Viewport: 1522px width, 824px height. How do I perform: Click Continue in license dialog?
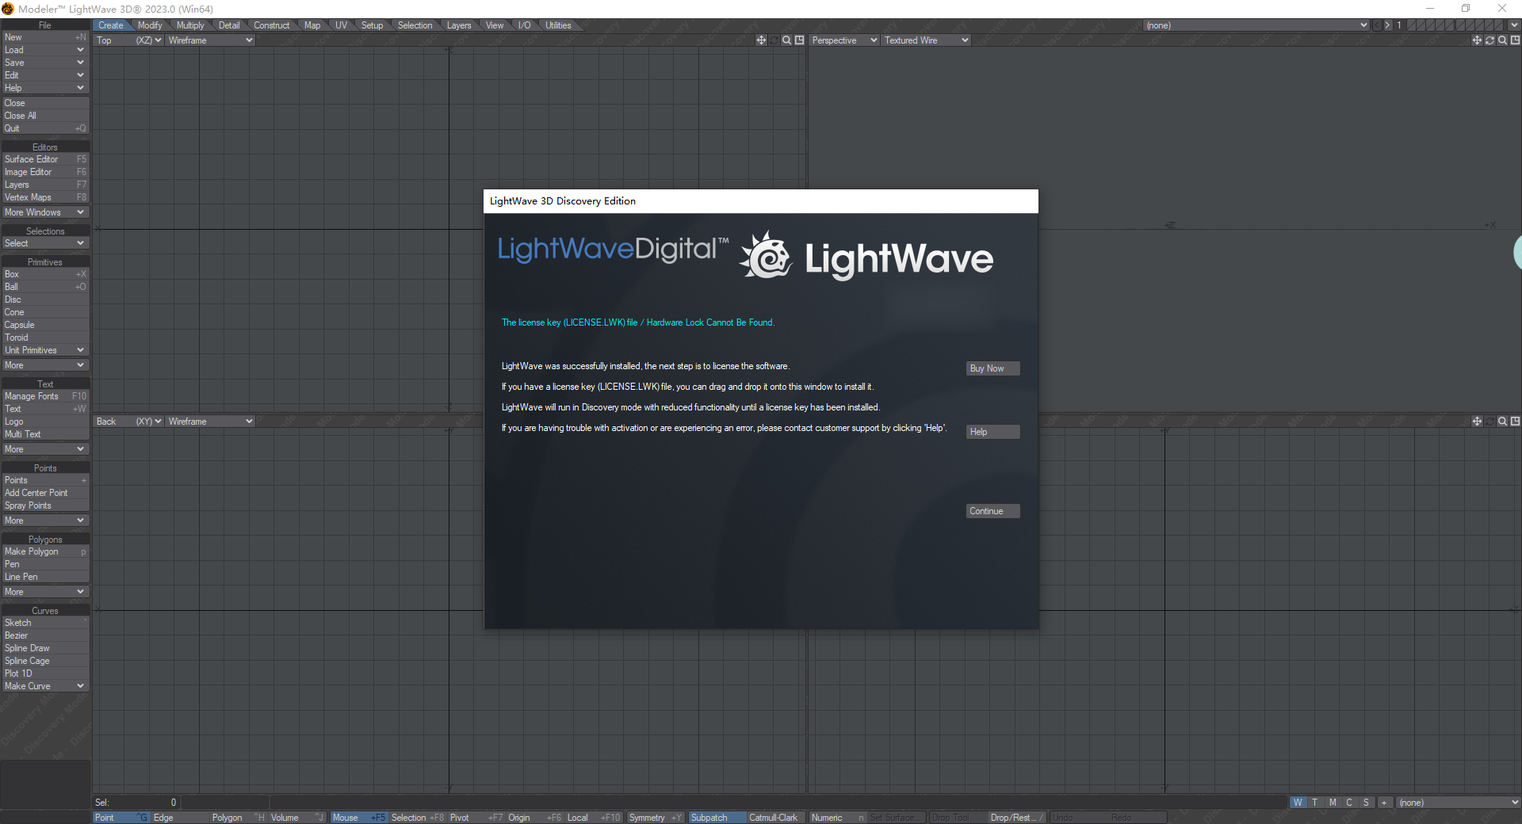[x=992, y=511]
